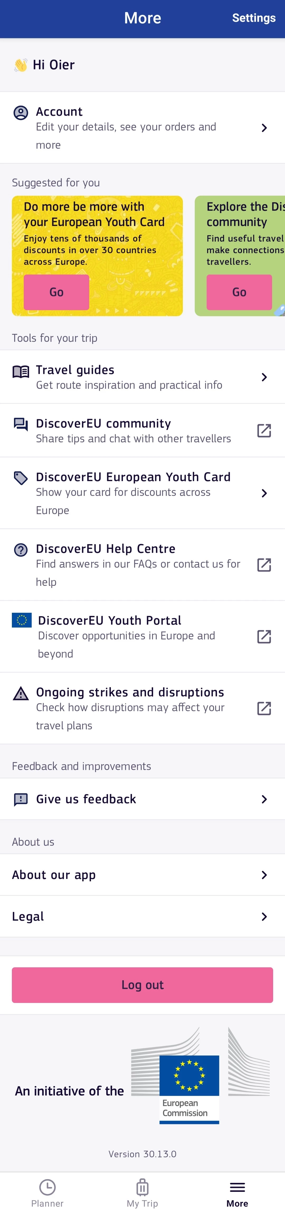Open the Travel guides book icon

pyautogui.click(x=21, y=372)
